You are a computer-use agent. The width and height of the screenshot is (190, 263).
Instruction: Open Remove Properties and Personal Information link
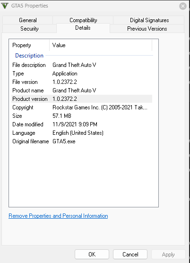[x=58, y=216]
